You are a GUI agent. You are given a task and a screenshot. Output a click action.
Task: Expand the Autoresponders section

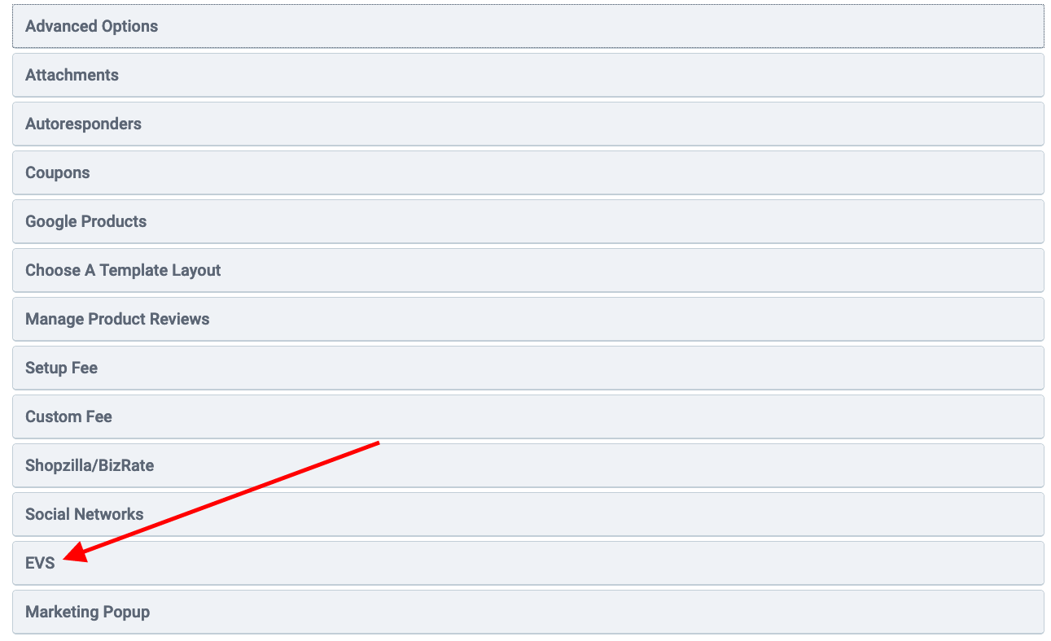coord(528,124)
